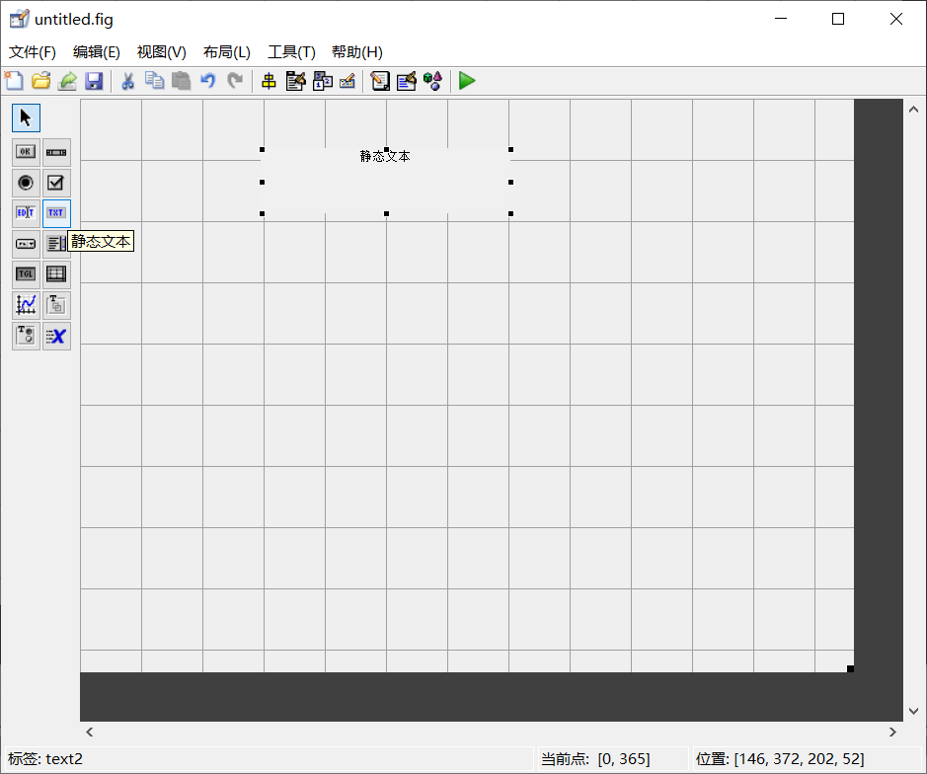This screenshot has width=927, height=774.
Task: Select the Axes tool
Action: (x=26, y=305)
